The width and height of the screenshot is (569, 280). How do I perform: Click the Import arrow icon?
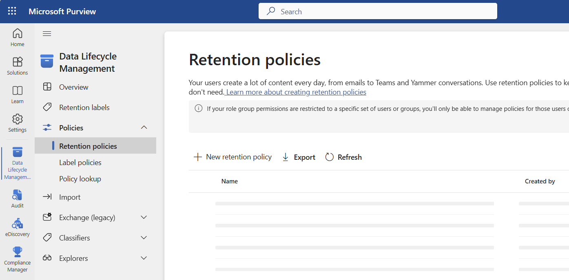[x=47, y=197]
